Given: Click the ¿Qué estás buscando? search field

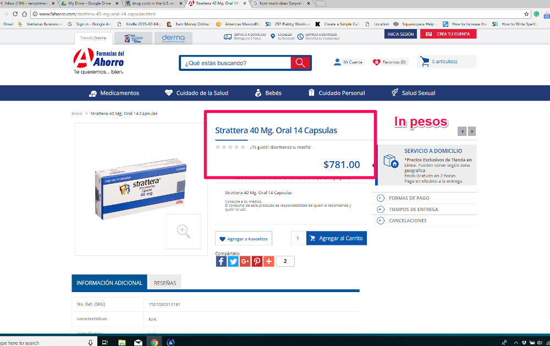Looking at the screenshot, I should tap(236, 63).
